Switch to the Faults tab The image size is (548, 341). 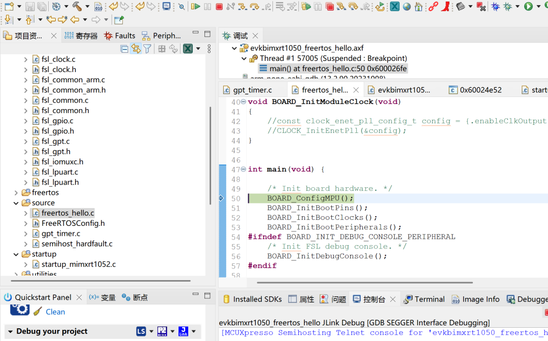click(120, 36)
